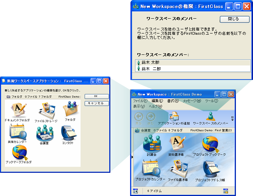This screenshot has width=253, height=196.
Task: Click the title bar icon of 権限 window
Action: pyautogui.click(x=136, y=6)
